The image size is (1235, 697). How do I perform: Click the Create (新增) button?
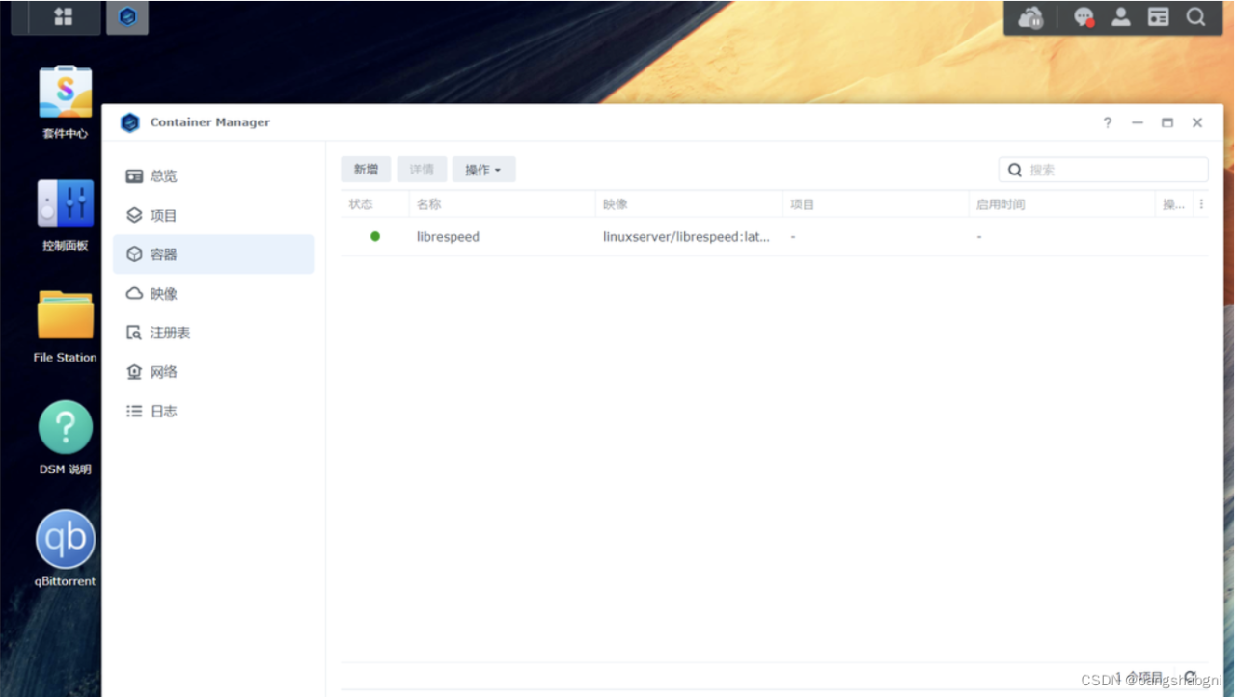pos(366,170)
